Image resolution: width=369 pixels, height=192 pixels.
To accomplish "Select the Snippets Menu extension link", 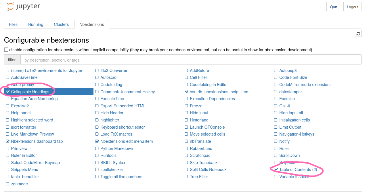I will (24, 170).
